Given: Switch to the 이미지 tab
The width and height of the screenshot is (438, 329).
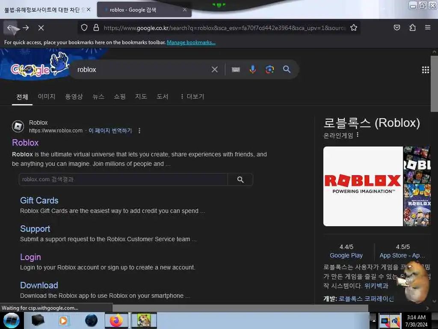Looking at the screenshot, I should coord(47,96).
